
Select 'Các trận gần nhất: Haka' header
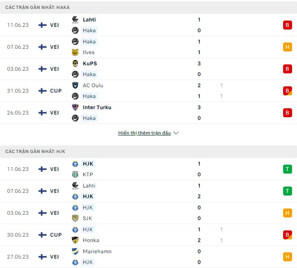pos(37,8)
